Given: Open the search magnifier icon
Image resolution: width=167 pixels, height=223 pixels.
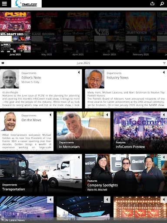Looking at the screenshot, I should pyautogui.click(x=162, y=3).
